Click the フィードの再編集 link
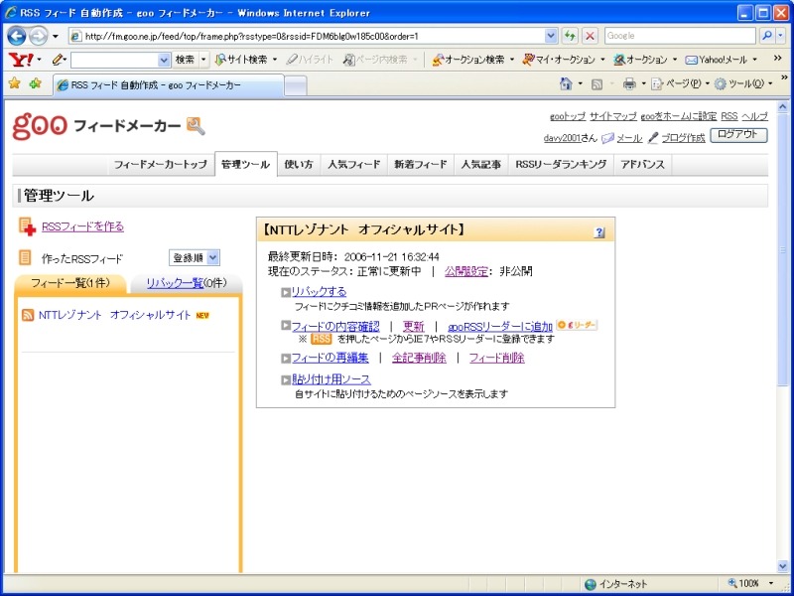 pos(331,358)
